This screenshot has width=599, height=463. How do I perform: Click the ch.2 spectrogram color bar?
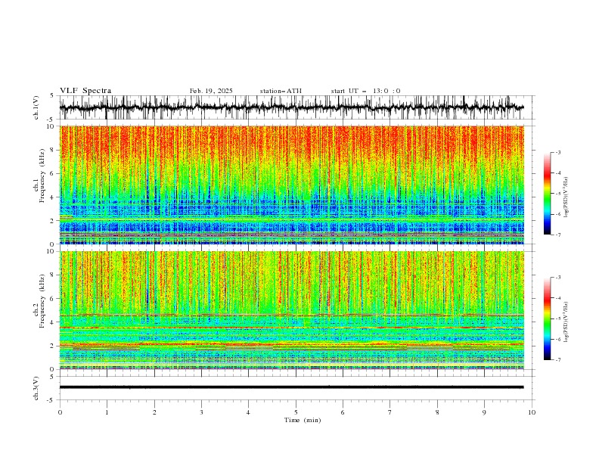(547, 319)
